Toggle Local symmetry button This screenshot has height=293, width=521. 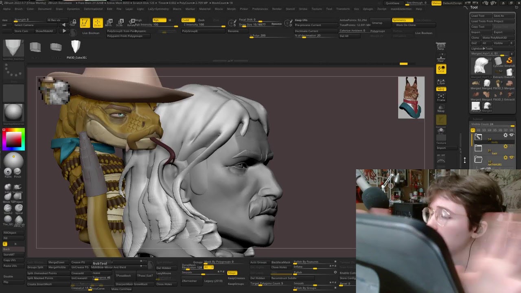[x=441, y=69]
